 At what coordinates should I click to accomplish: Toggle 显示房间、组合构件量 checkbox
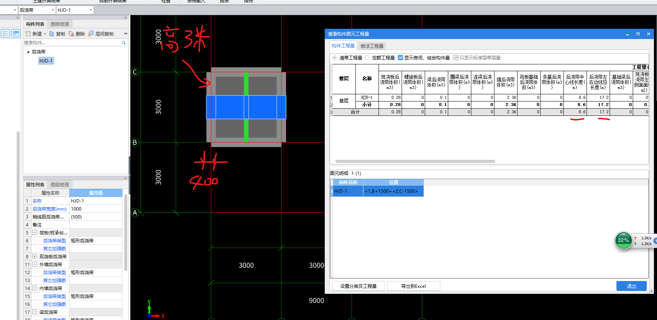click(400, 58)
